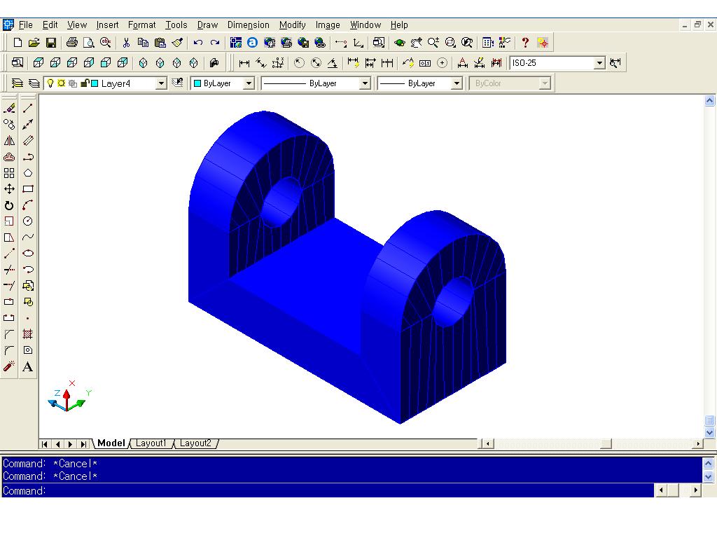Screen dimensions: 717x538
Task: Select the Erase tool
Action: point(9,109)
